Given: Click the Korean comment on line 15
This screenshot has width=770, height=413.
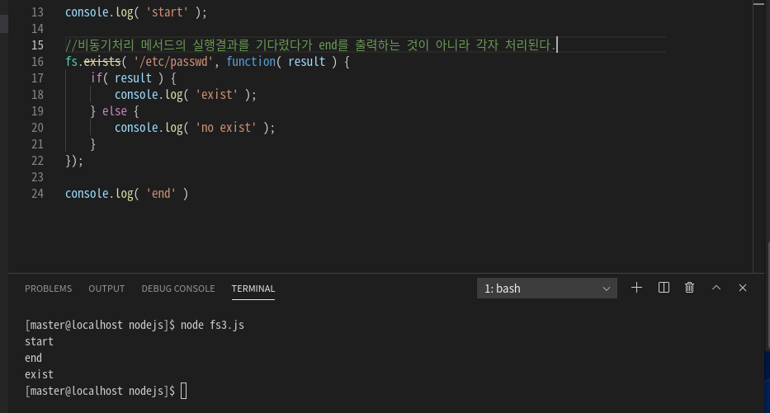Looking at the screenshot, I should point(311,45).
